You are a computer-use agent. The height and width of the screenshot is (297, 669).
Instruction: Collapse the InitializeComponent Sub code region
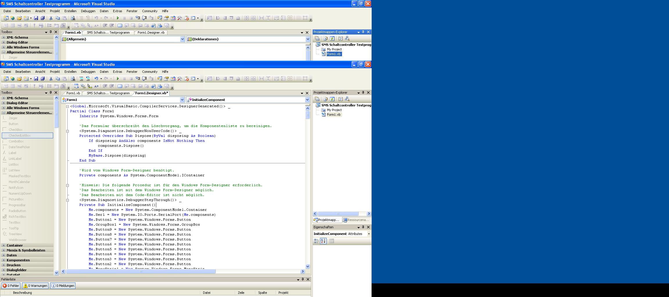(67, 200)
